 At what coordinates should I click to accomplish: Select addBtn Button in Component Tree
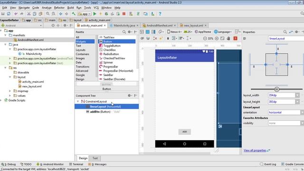(106, 112)
